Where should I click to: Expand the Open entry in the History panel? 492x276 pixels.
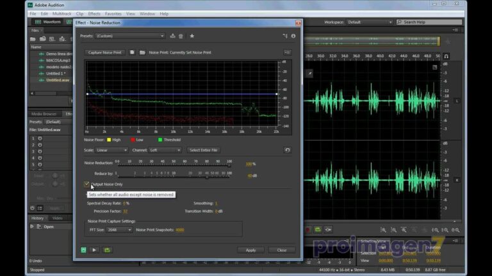click(x=31, y=226)
